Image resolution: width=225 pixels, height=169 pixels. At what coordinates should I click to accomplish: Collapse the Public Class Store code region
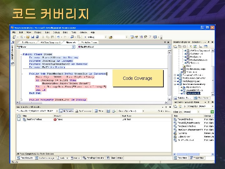point(21,54)
